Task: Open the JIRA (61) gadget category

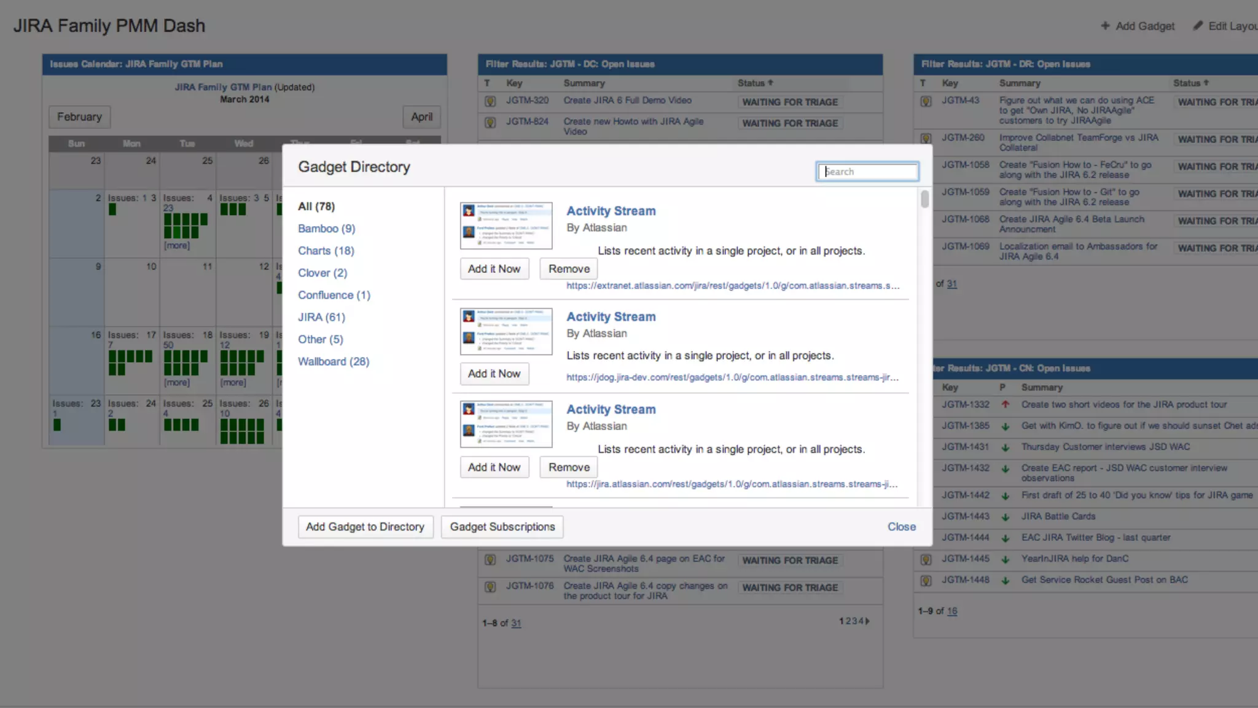Action: click(321, 317)
